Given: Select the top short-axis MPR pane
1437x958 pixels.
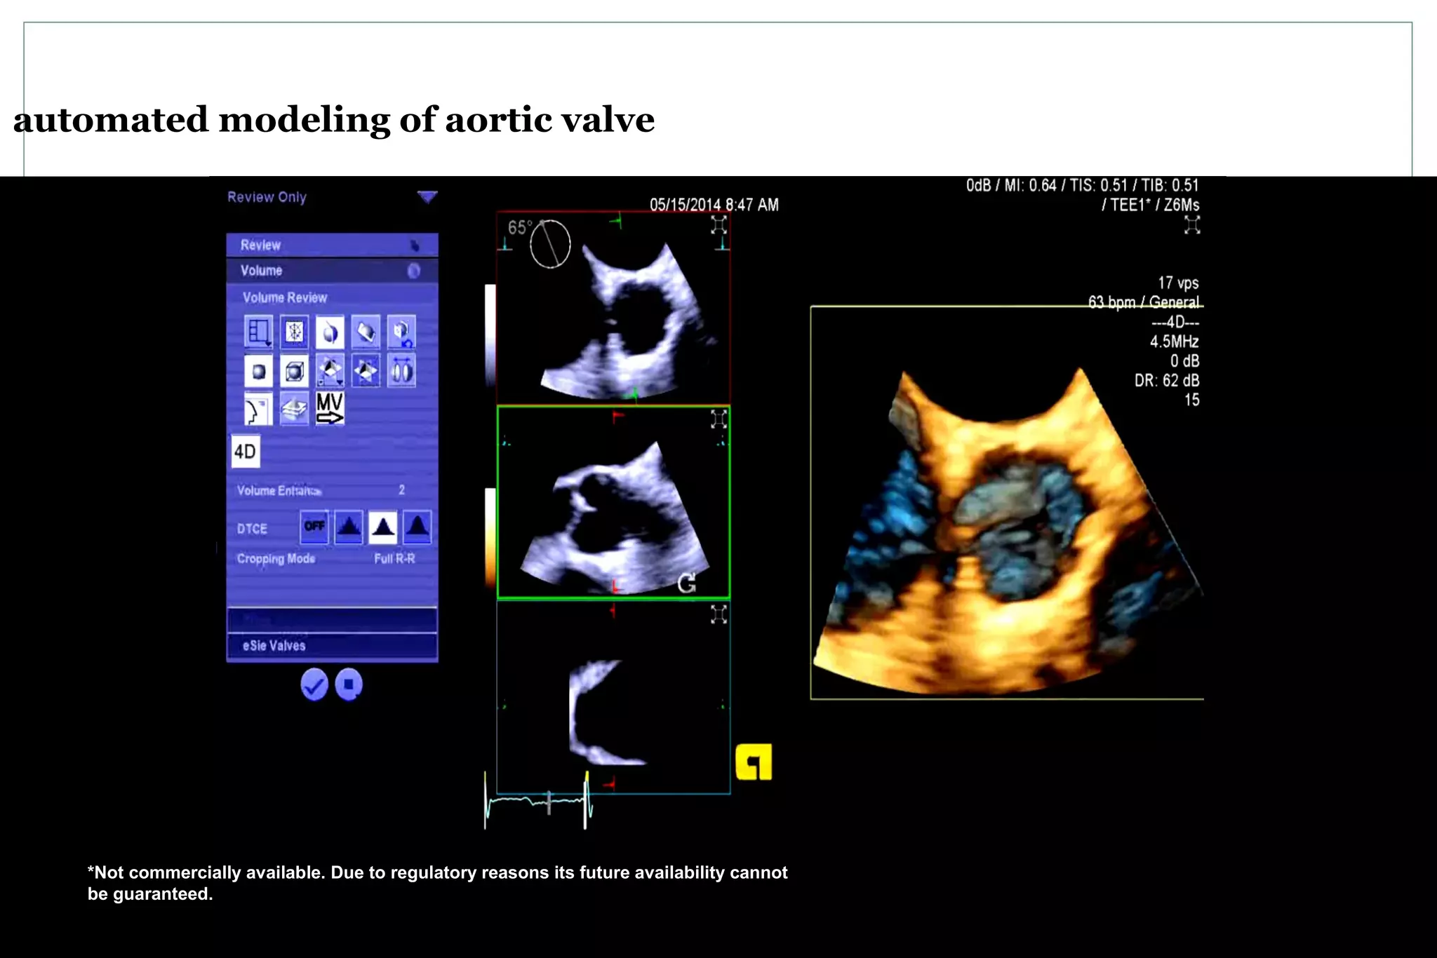Looking at the screenshot, I should [613, 308].
